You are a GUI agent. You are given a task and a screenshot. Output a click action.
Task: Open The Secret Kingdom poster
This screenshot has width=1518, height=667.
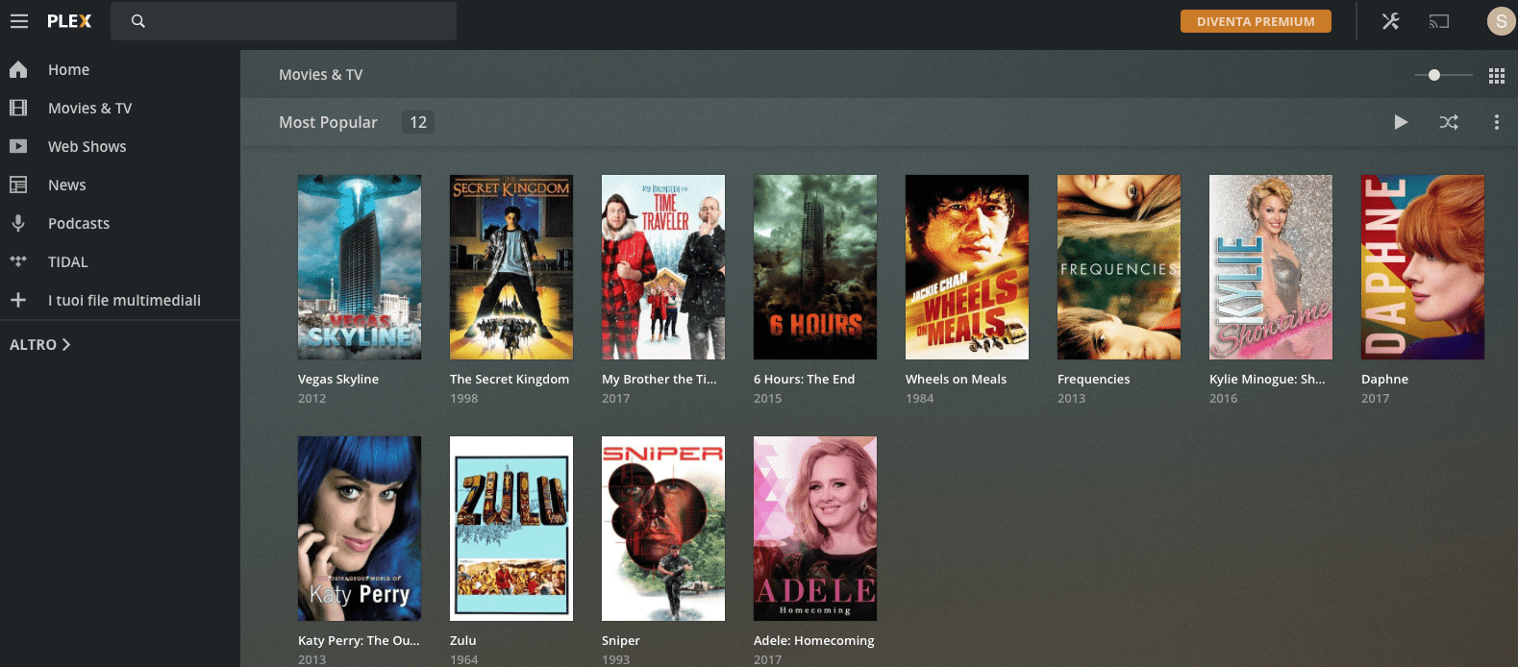(x=511, y=267)
